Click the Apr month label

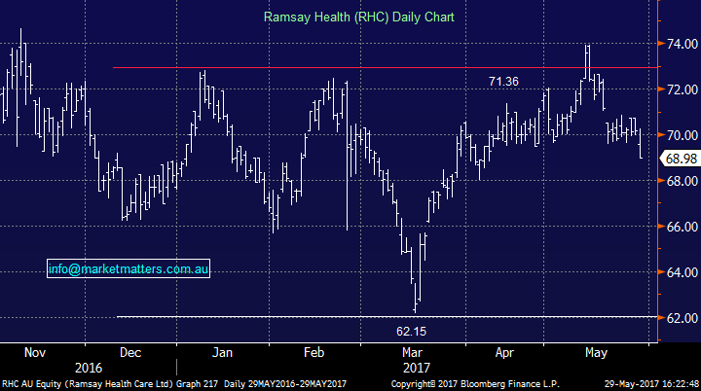pyautogui.click(x=504, y=352)
